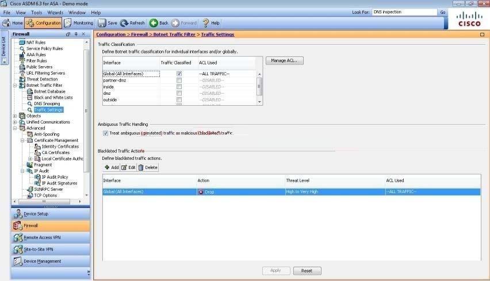Refresh the ASDM configuration
This screenshot has height=281, width=490.
pos(132,23)
